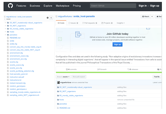Open instructions.txt in the sidebar
Screen dimensions: 166x114
tap(16, 80)
